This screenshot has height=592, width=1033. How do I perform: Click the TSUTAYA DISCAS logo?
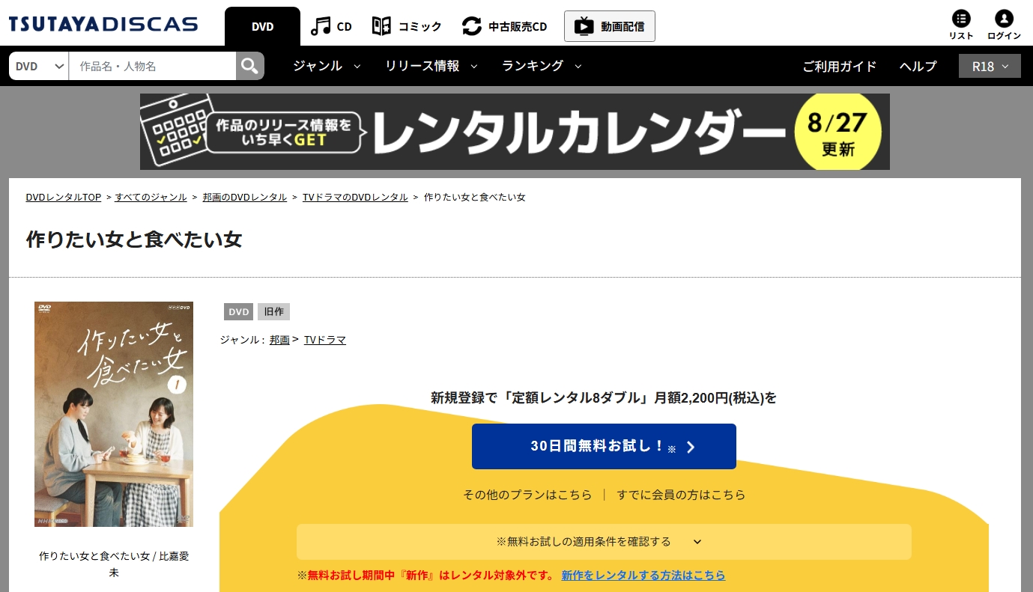point(103,24)
